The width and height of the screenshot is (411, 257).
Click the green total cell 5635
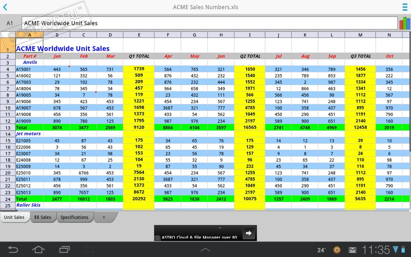point(360,199)
